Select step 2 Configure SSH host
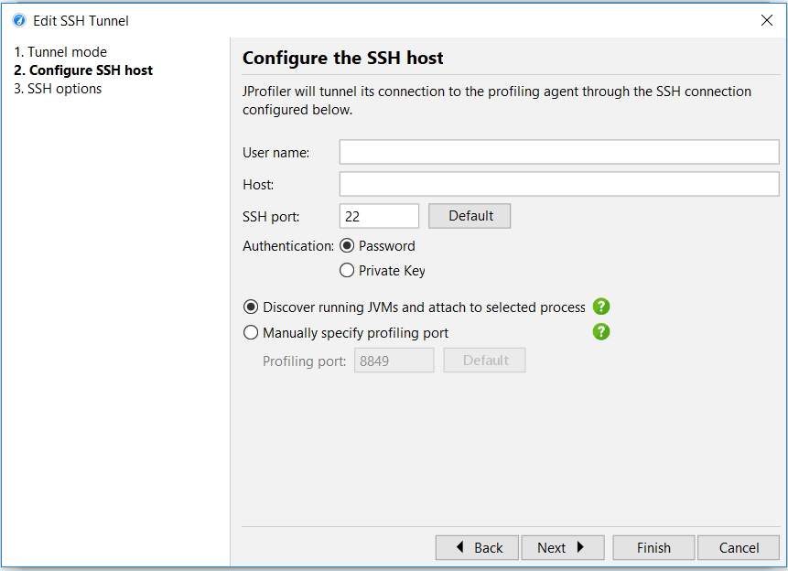Screen dimensions: 788x571 [x=83, y=70]
